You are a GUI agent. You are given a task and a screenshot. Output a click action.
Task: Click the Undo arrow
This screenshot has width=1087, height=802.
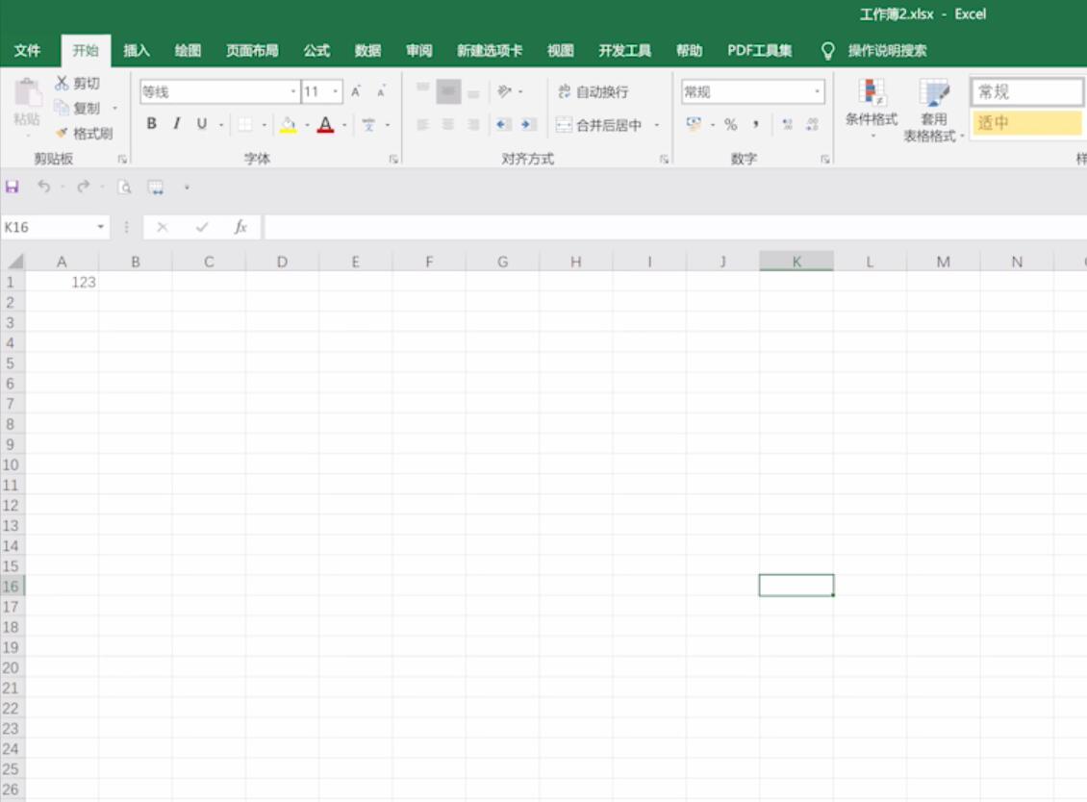click(x=43, y=187)
